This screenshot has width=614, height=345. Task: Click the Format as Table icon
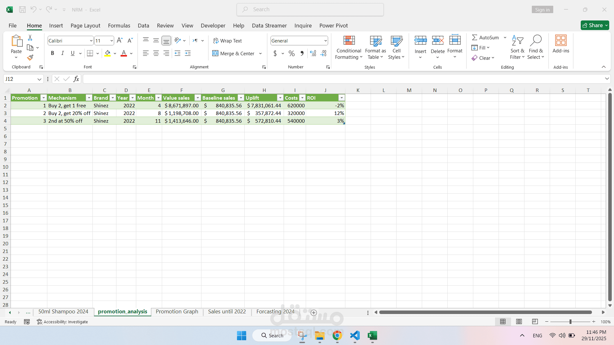[x=375, y=41]
